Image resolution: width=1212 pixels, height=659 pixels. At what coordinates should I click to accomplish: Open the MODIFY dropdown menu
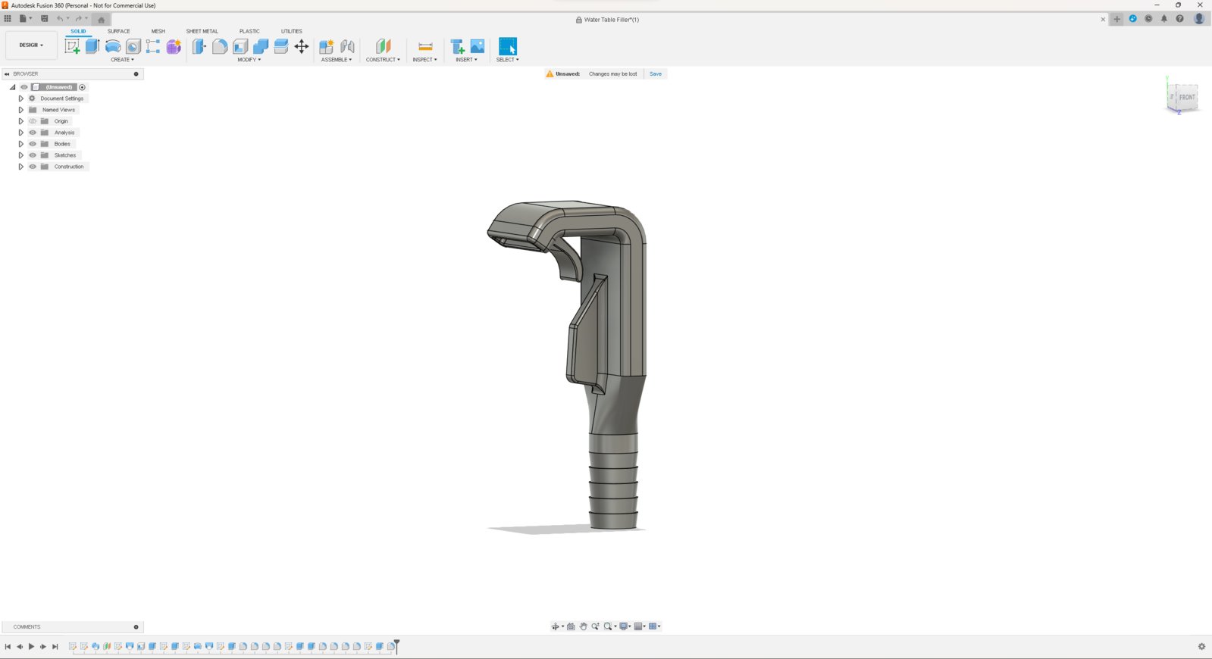click(249, 60)
